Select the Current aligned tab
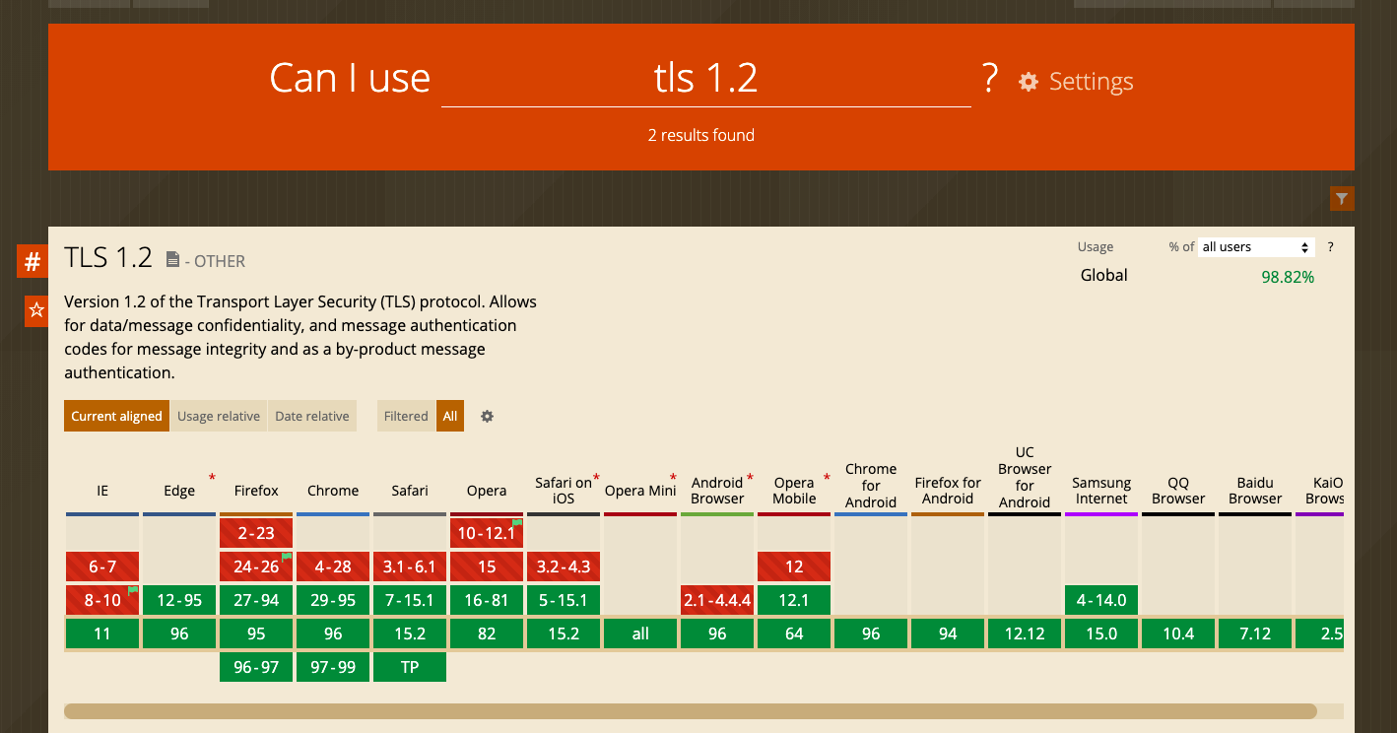This screenshot has height=733, width=1397. 116,416
